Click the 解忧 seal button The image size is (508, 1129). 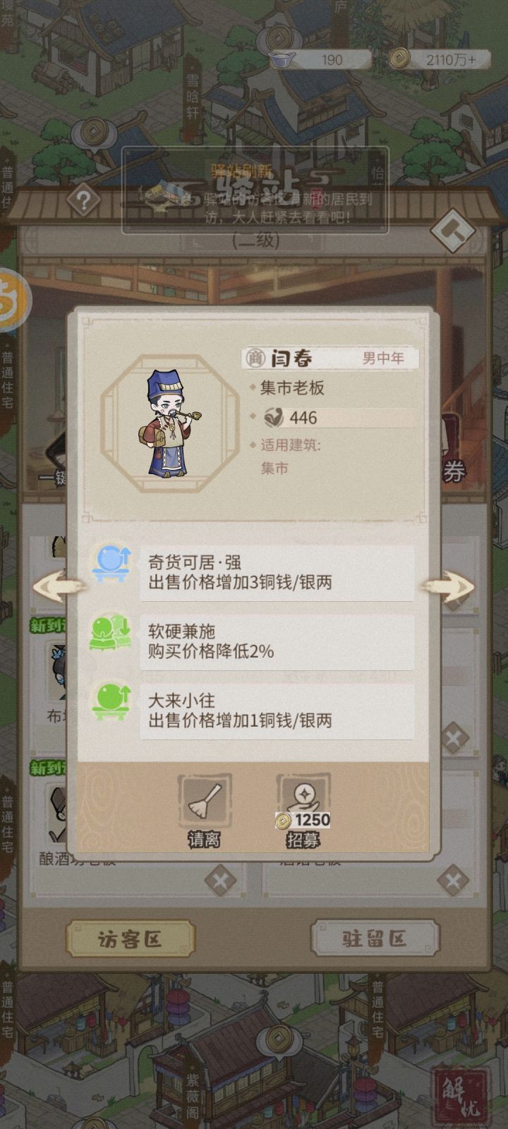point(462,1096)
